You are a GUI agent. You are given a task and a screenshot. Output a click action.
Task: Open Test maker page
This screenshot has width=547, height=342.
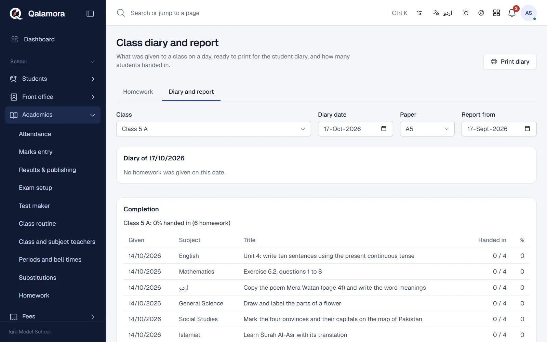(34, 206)
